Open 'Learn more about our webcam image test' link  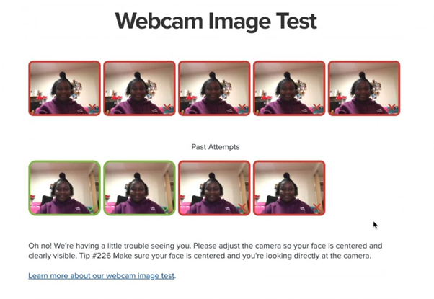(x=102, y=276)
